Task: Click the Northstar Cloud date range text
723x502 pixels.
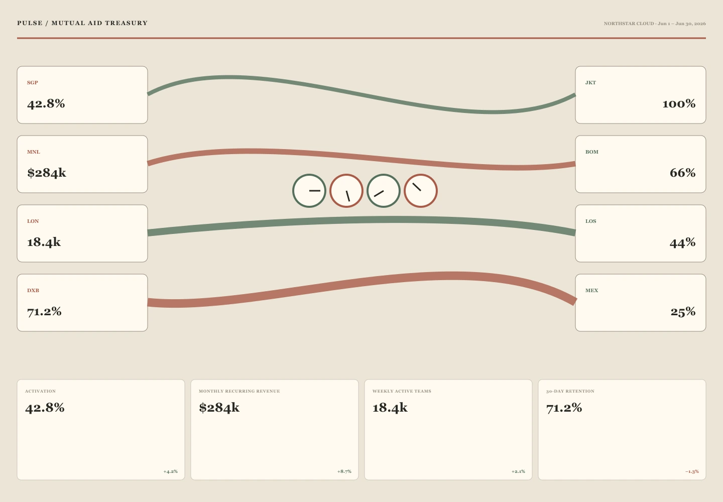Action: coord(655,24)
